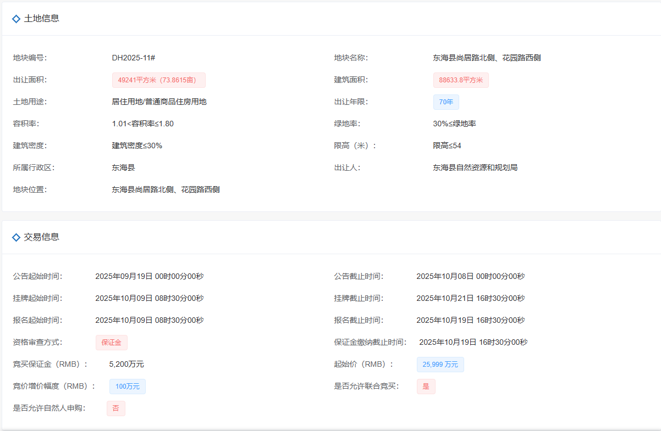Click the red 保证金 qualification badge
The image size is (661, 431).
pos(112,342)
